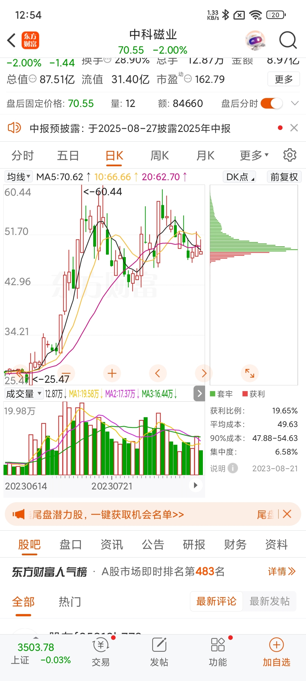306x681 pixels.
Task: Open 详情 ranking details link
Action: pyautogui.click(x=282, y=571)
